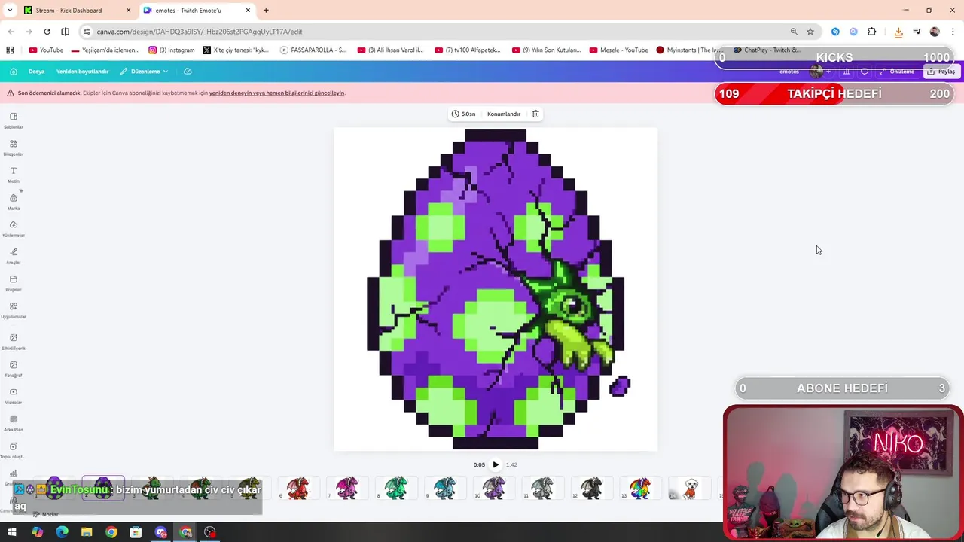Click the Önizleme preview button
Image resolution: width=964 pixels, height=542 pixels.
click(x=897, y=72)
